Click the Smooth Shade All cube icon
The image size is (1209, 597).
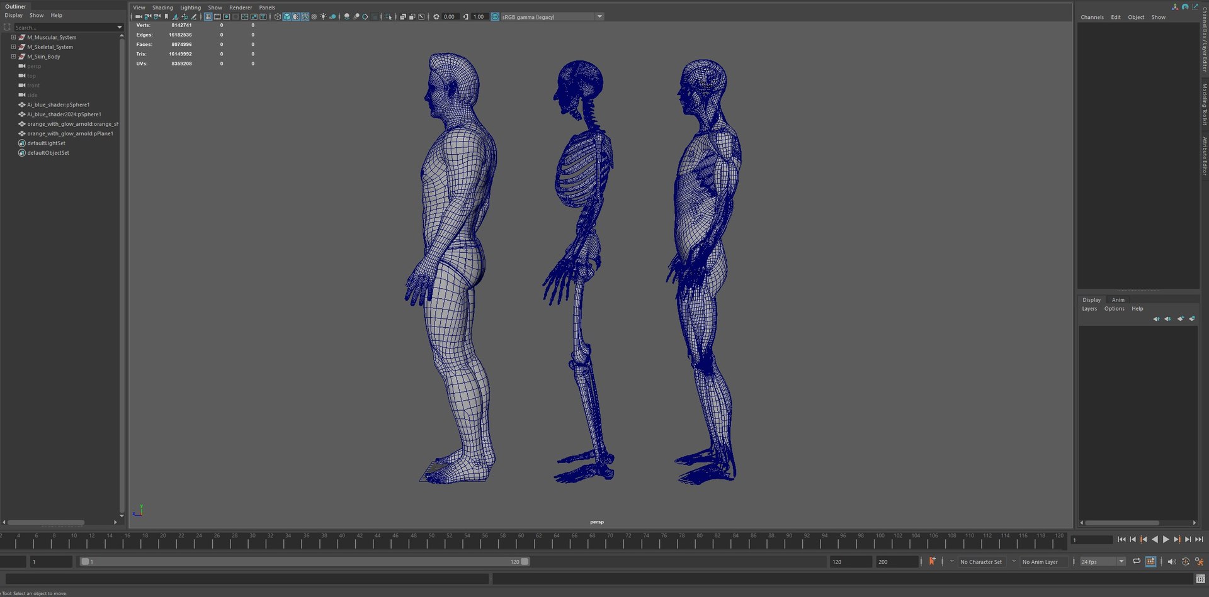(287, 17)
